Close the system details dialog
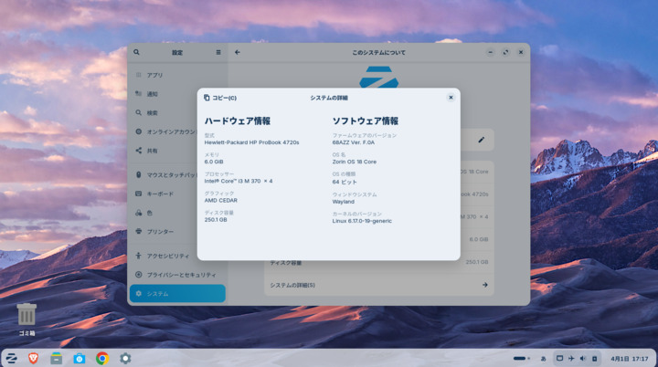The width and height of the screenshot is (658, 367). 451,98
